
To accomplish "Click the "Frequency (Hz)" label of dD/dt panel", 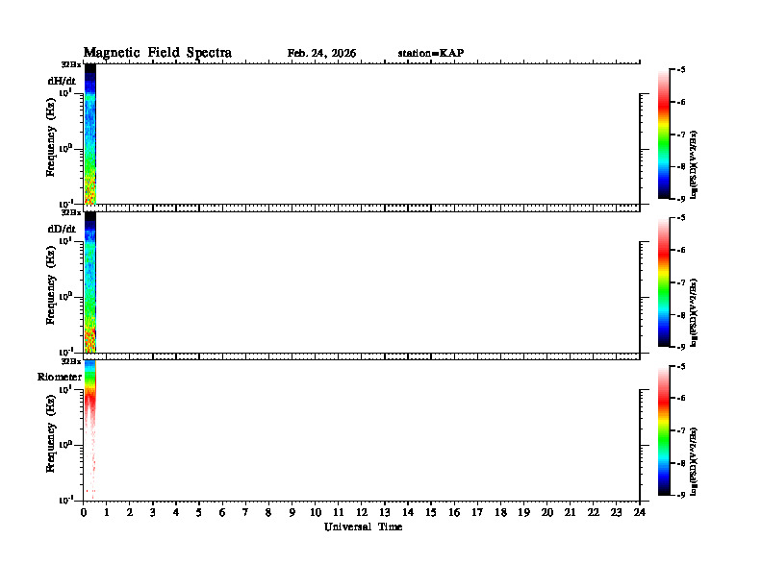I will point(51,285).
